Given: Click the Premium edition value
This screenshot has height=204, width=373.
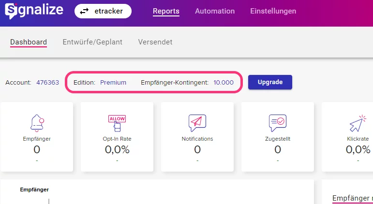Looking at the screenshot, I should [113, 83].
